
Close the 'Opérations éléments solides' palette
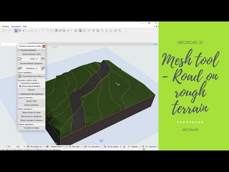coord(44,46)
